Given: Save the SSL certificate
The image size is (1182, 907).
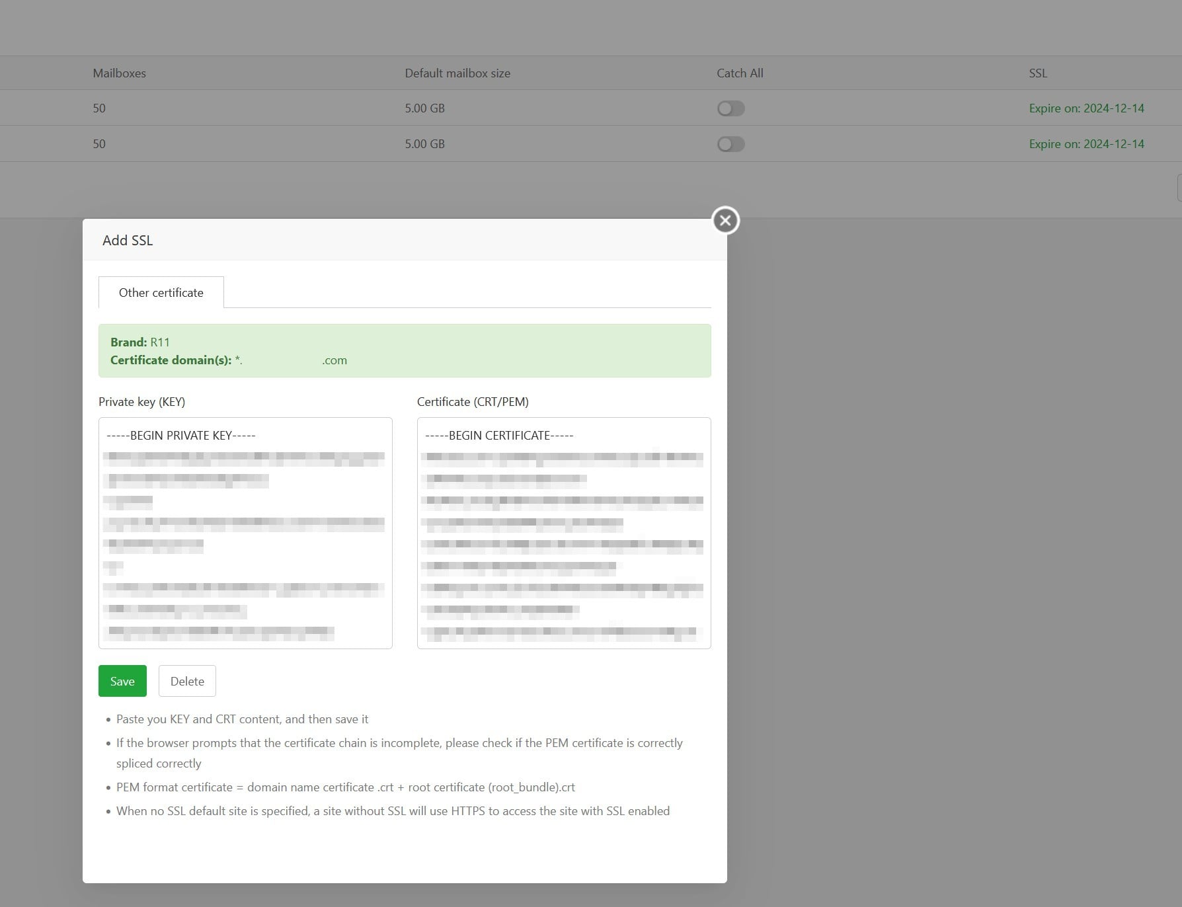Looking at the screenshot, I should pos(122,681).
